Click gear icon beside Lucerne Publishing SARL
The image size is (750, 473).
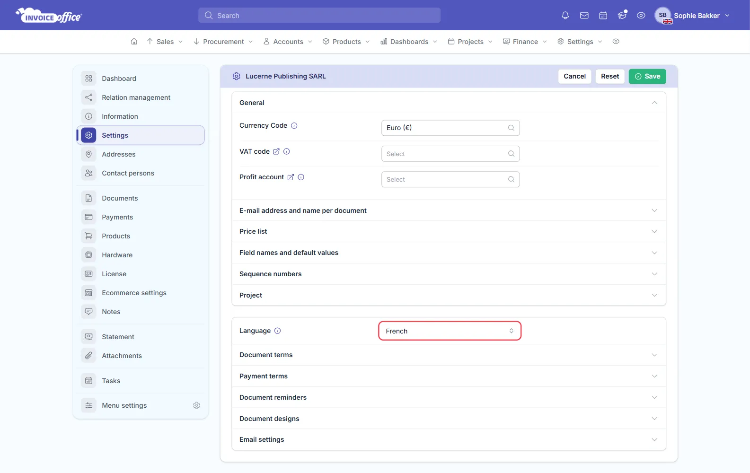pos(236,76)
